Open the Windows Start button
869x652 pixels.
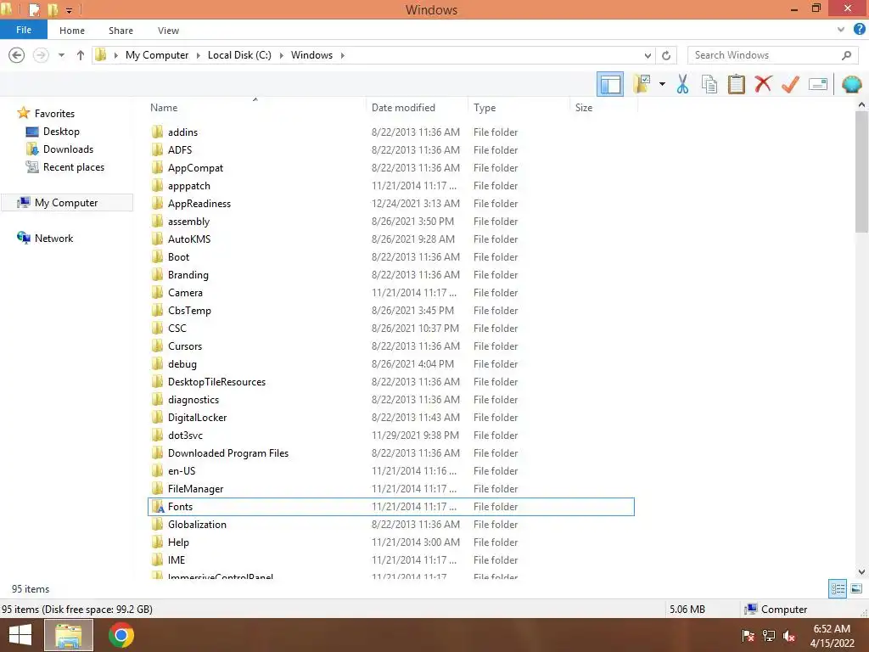(20, 635)
